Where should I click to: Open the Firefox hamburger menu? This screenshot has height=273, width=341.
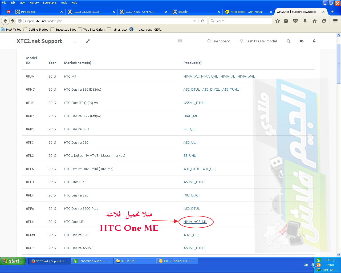tap(335, 21)
